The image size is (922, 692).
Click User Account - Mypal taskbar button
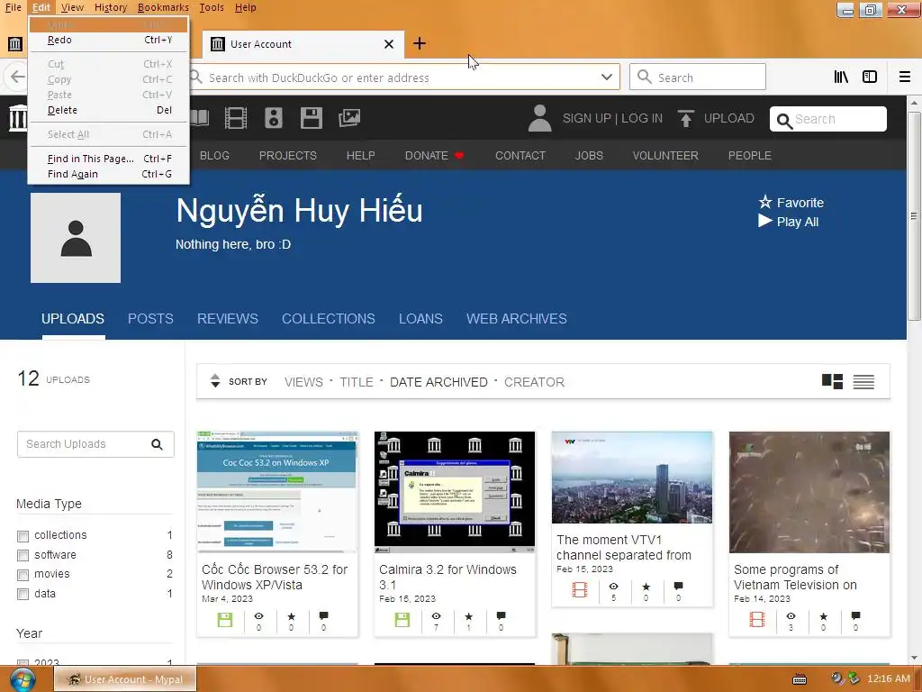tap(125, 679)
